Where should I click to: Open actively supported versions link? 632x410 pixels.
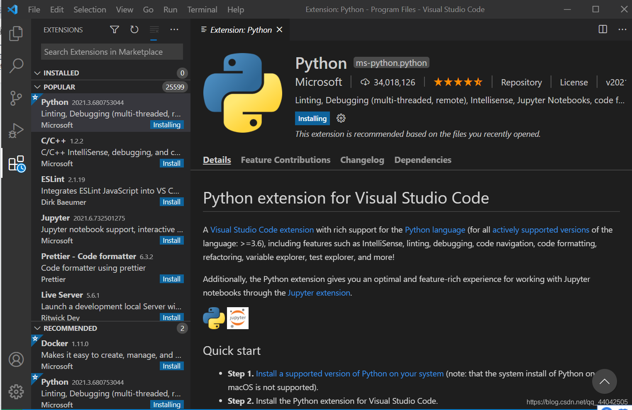541,230
